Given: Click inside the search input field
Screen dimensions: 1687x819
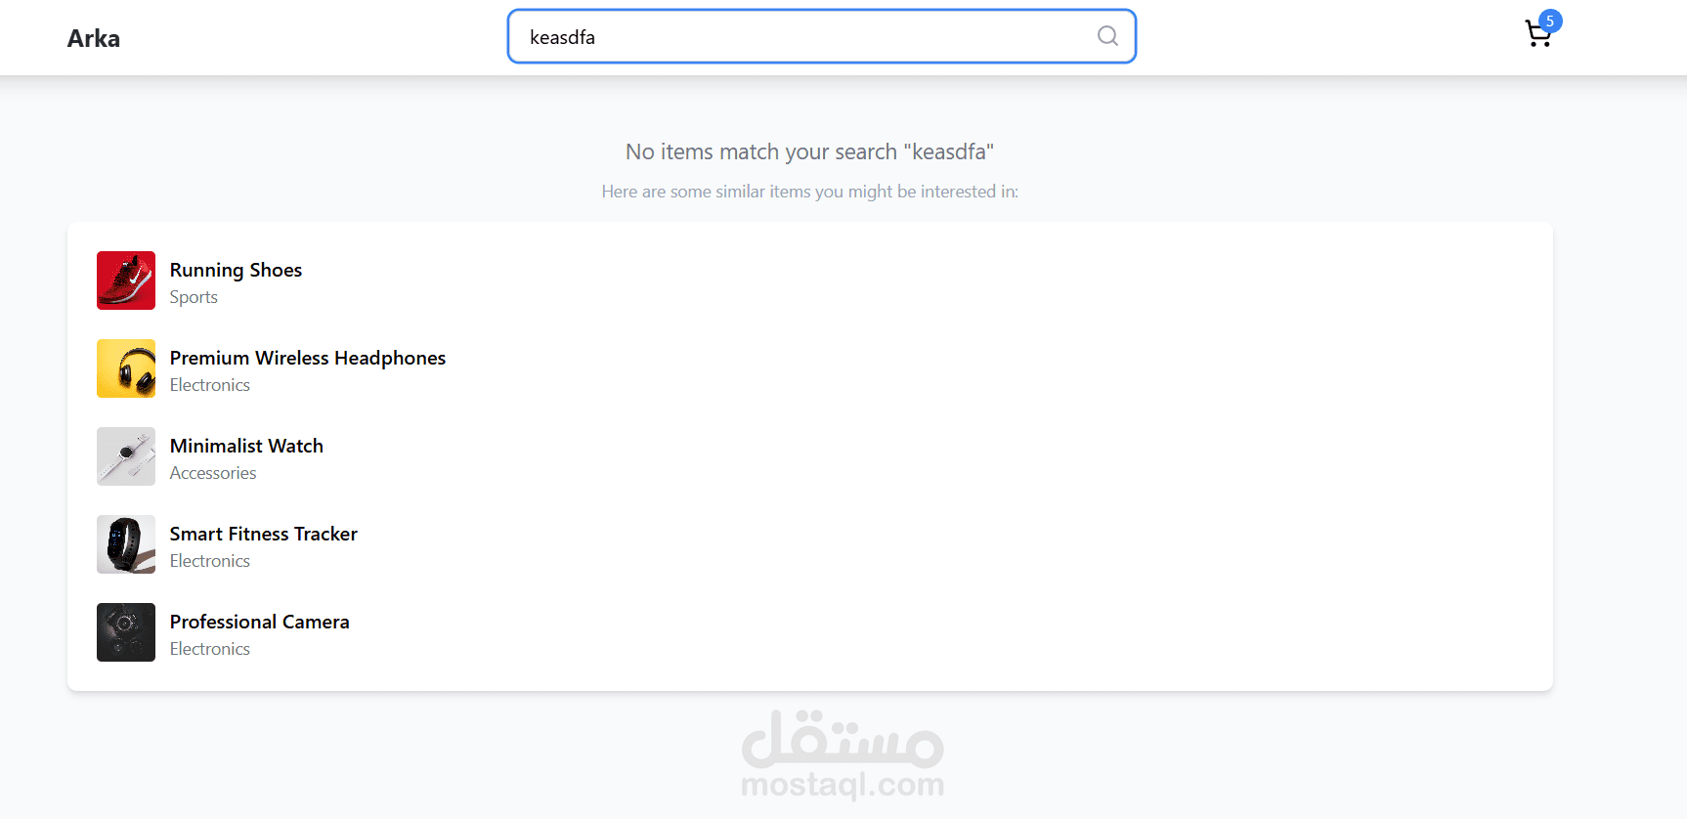Looking at the screenshot, I should [801, 37].
